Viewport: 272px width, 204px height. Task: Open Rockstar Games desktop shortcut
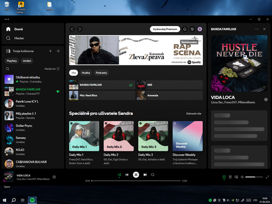tap(21, 8)
